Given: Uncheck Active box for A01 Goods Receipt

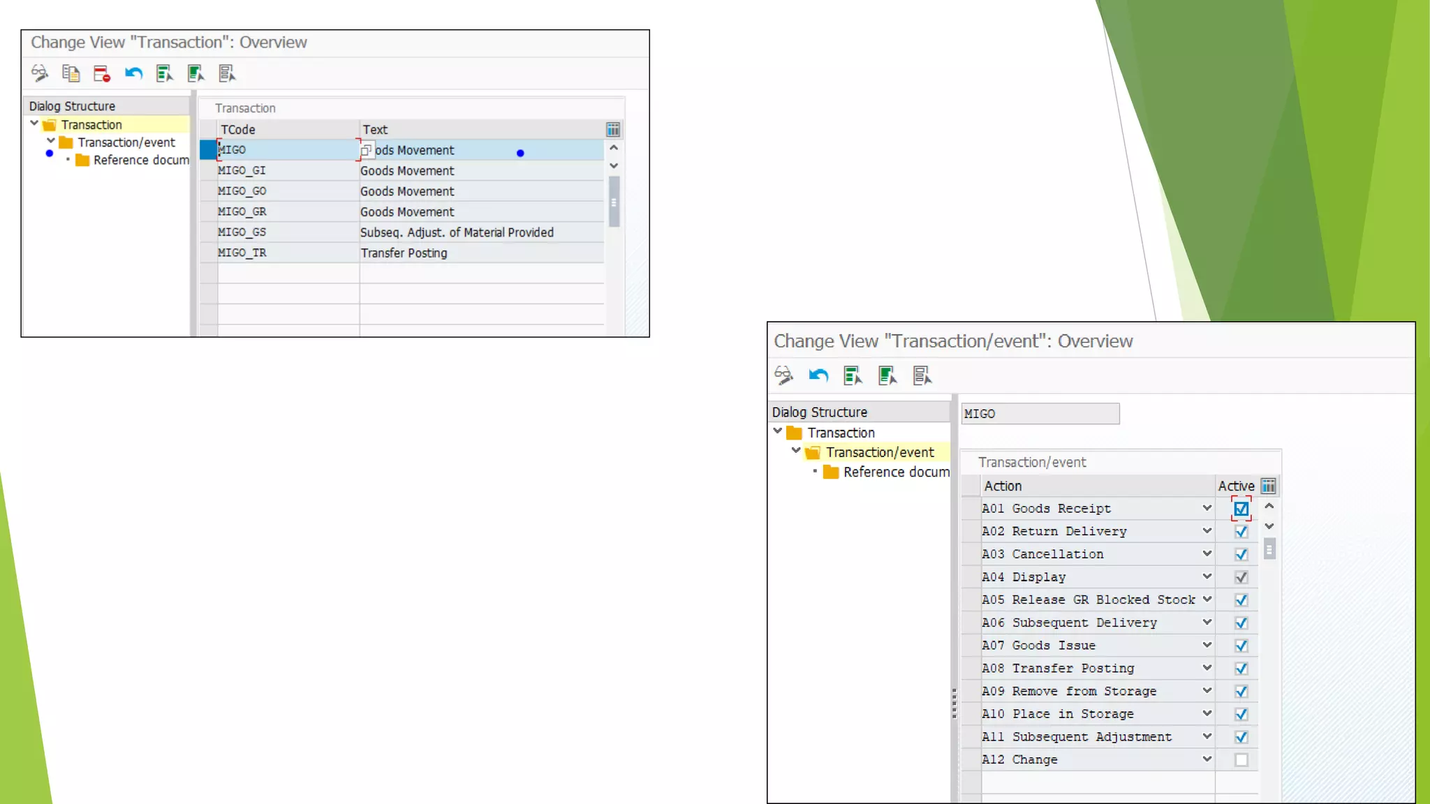Looking at the screenshot, I should click(1241, 509).
